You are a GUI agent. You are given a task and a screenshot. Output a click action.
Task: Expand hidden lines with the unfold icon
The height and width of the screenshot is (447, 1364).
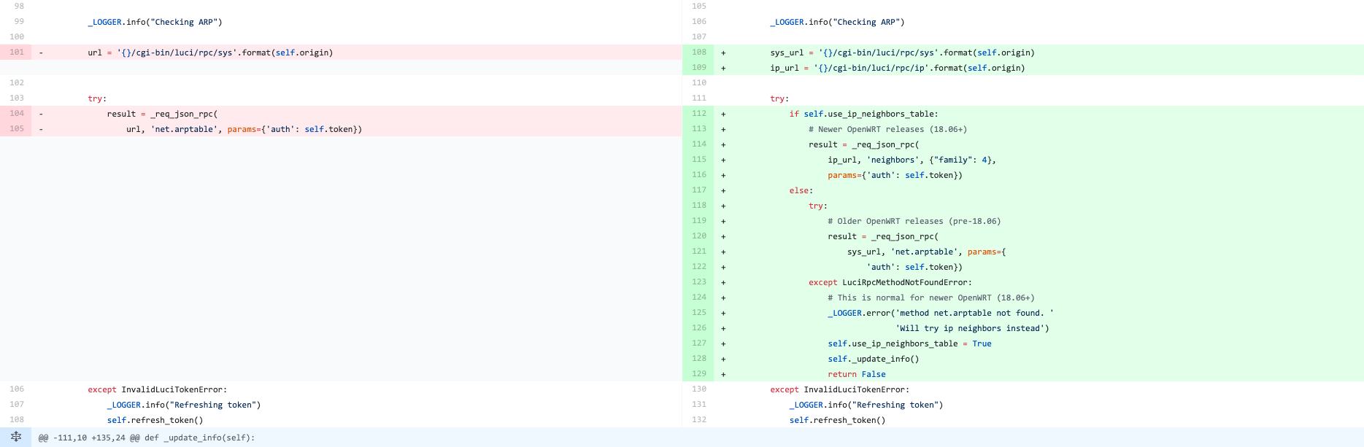(x=16, y=437)
